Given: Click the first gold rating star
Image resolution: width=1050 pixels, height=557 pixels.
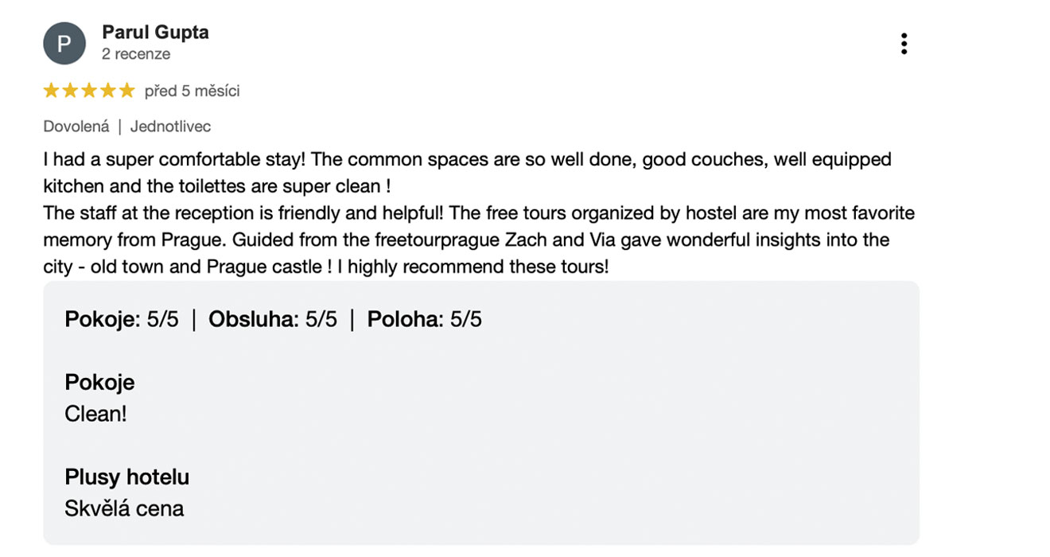Looking at the screenshot, I should pos(52,91).
